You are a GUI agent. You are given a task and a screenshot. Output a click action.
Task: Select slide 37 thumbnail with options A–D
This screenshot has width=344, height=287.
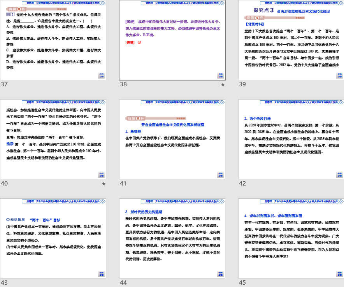53,40
